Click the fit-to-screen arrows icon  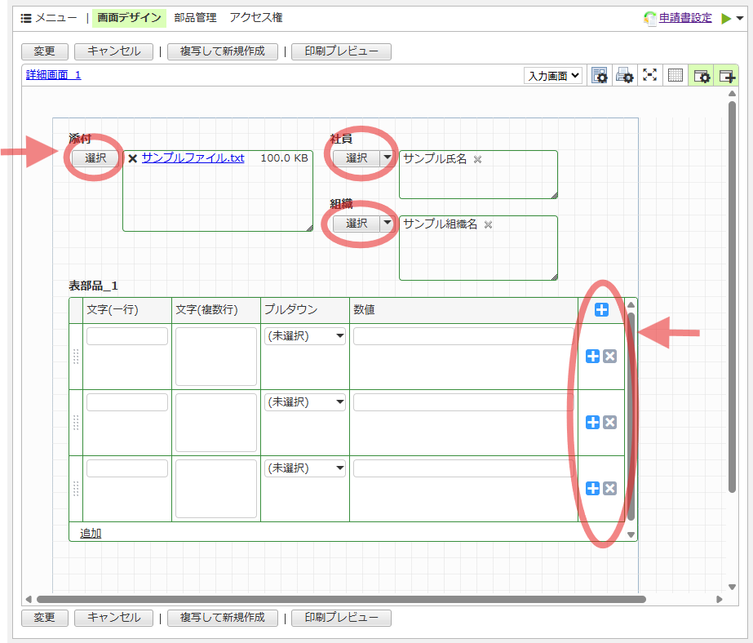649,76
